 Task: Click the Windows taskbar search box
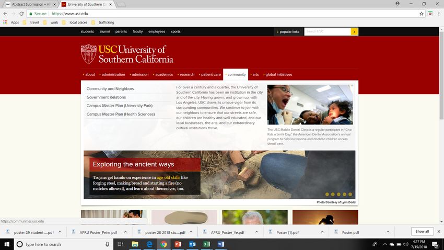click(63, 244)
